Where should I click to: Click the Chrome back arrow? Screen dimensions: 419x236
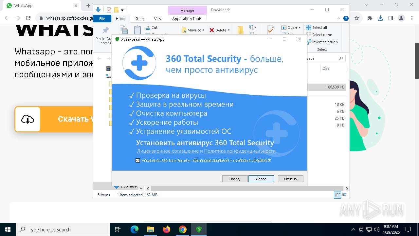tap(7, 18)
